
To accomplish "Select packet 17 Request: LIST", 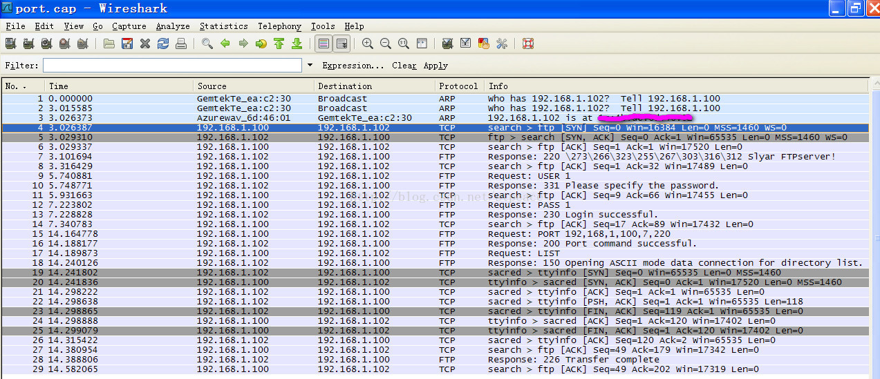I will [x=435, y=253].
